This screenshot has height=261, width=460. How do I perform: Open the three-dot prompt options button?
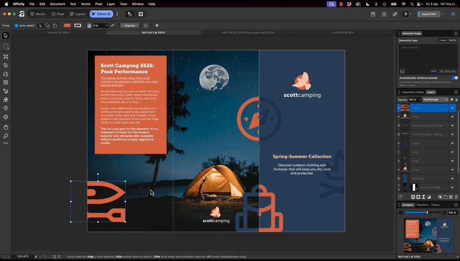click(434, 71)
